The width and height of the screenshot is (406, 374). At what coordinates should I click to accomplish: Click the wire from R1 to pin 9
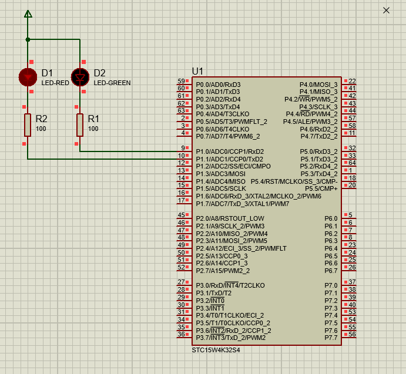point(128,151)
